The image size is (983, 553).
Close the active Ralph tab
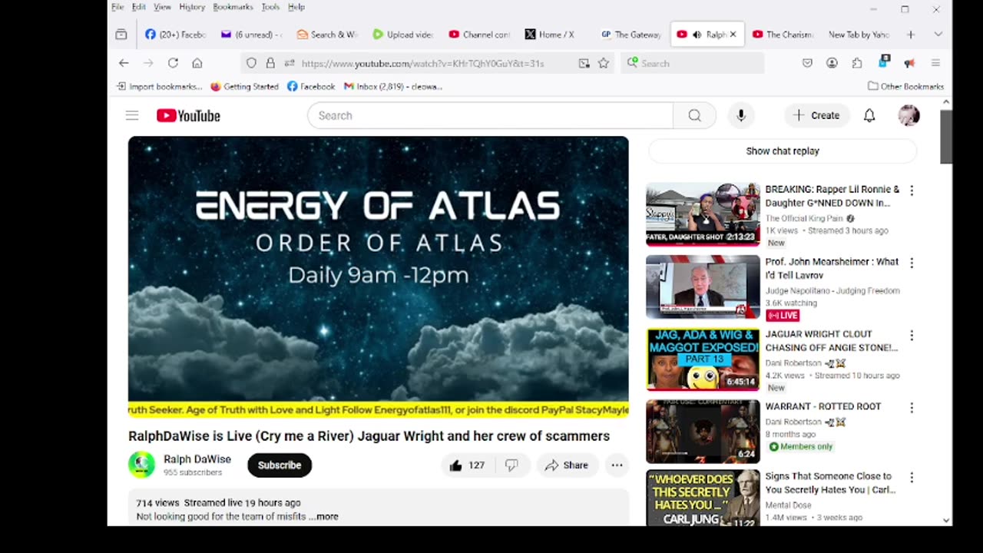click(x=733, y=35)
